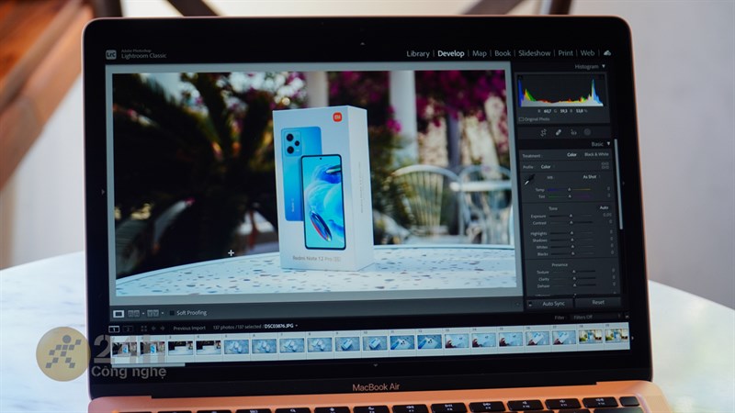Enable Soft Proofing checkbox
Image resolution: width=735 pixels, height=413 pixels.
click(172, 313)
